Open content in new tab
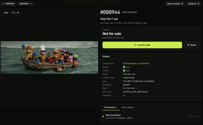This screenshot has width=203, height=125. pos(175,4)
